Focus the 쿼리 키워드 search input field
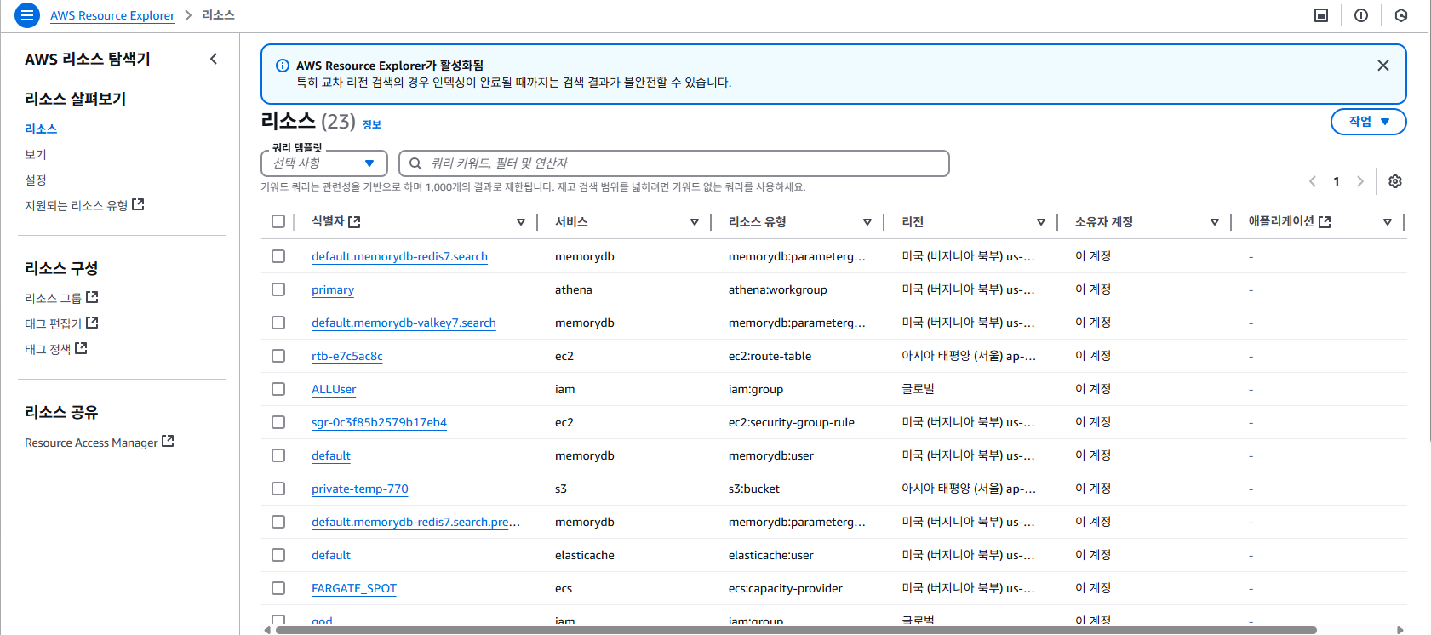 click(674, 163)
